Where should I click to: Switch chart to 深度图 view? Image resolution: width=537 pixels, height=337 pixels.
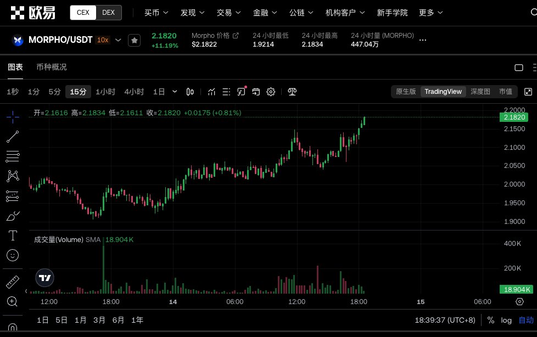click(480, 92)
